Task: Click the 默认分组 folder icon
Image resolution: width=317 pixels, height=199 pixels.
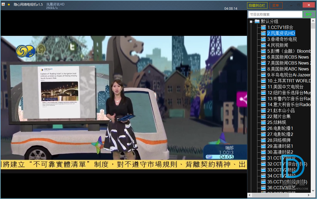Action: (257, 21)
